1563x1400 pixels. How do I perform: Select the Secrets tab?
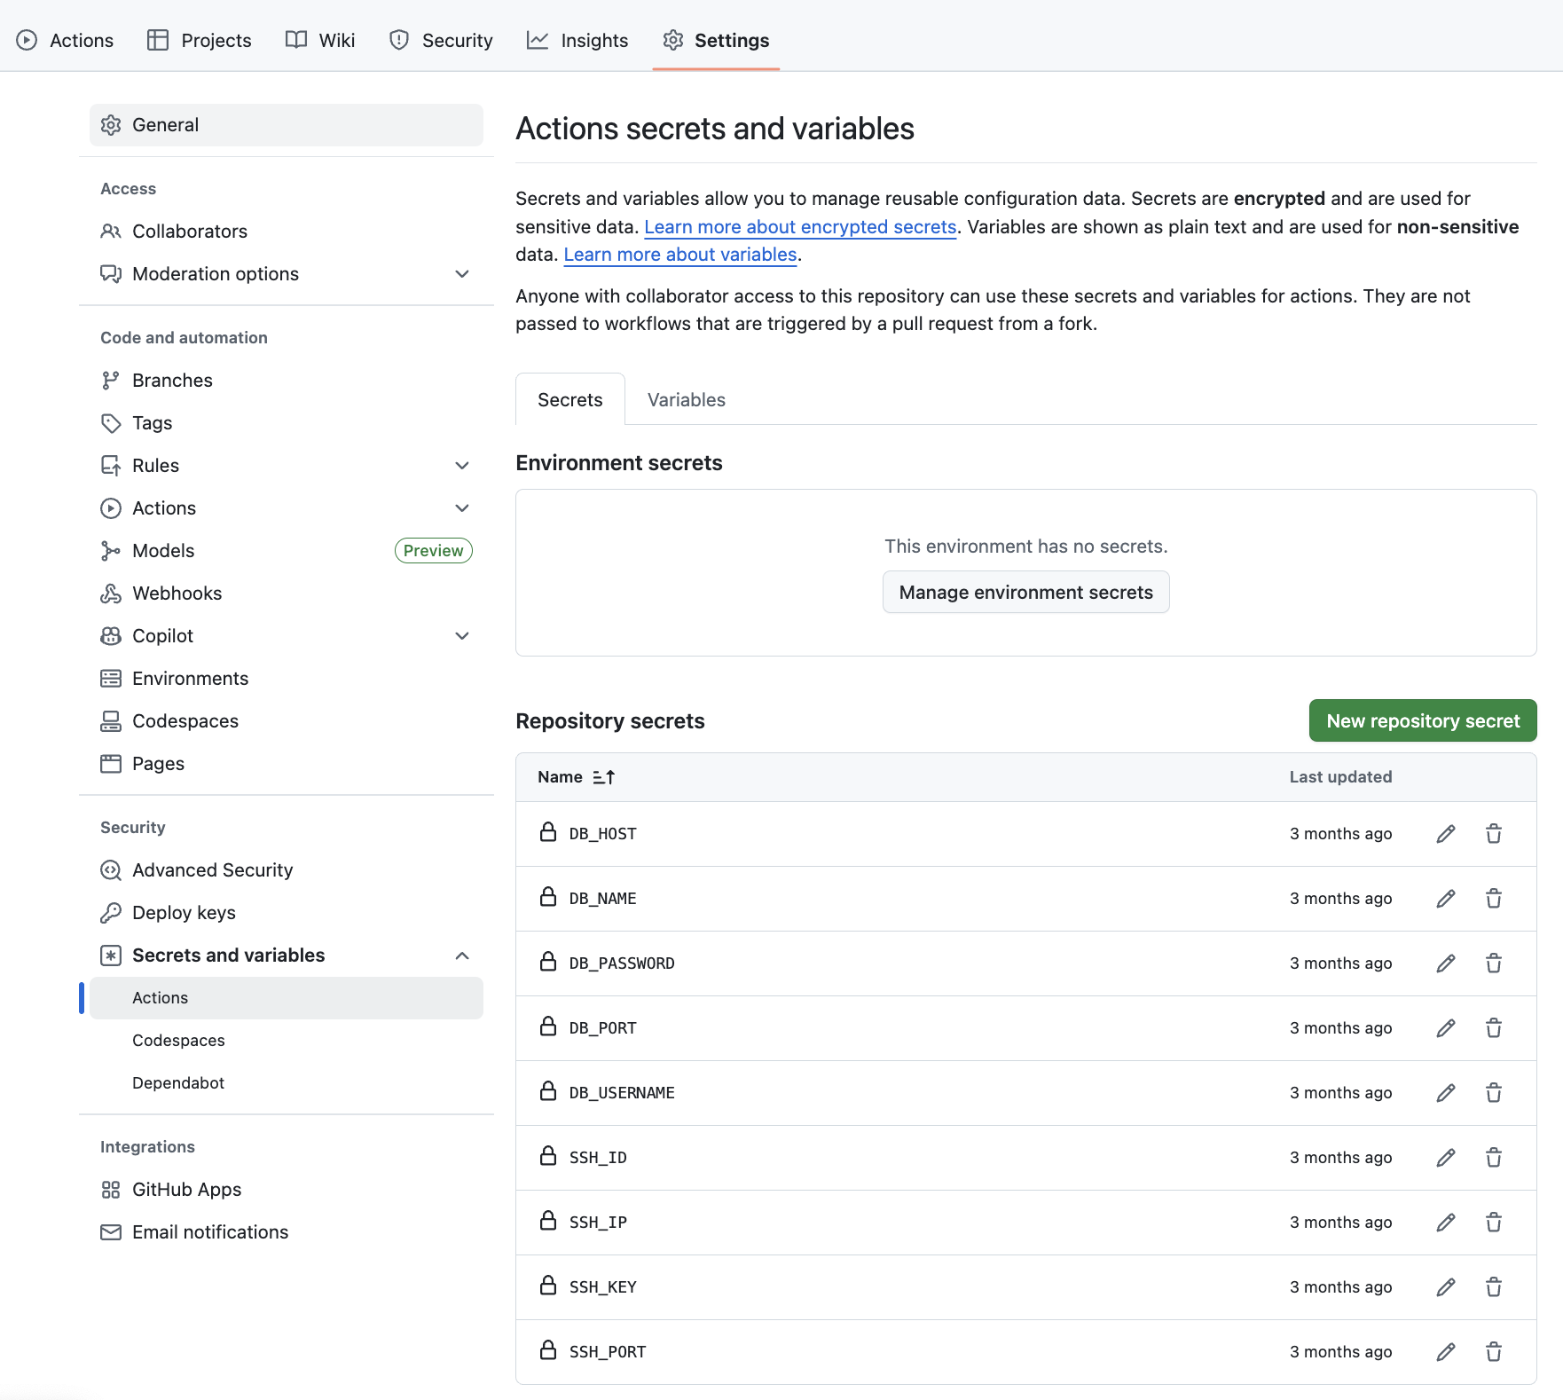[x=570, y=400]
